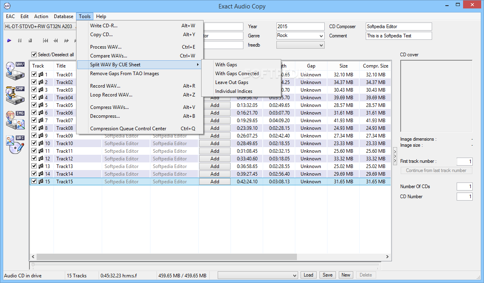Screen dimensions: 484x283
Task: Open the HL-DT-STDVD+-RW drive selector
Action: click(40, 27)
